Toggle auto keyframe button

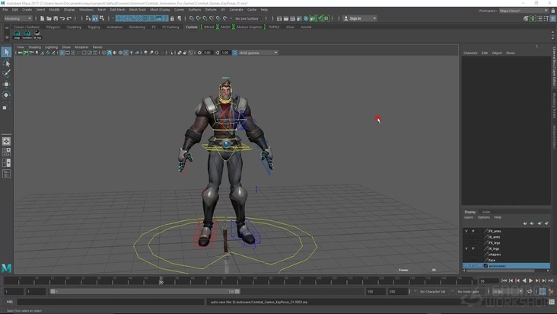[x=543, y=292]
